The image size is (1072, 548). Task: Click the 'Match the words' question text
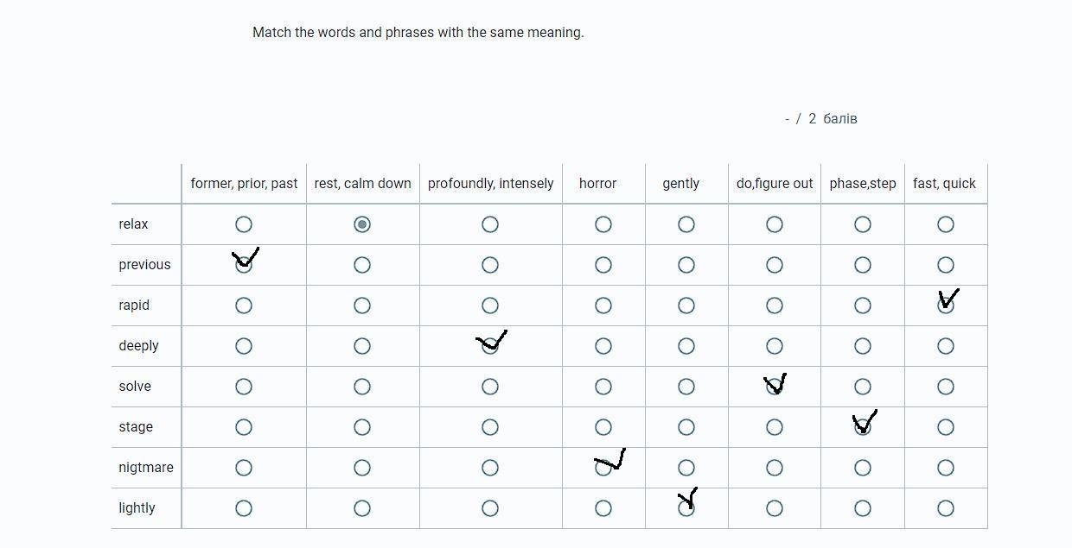[x=418, y=33]
